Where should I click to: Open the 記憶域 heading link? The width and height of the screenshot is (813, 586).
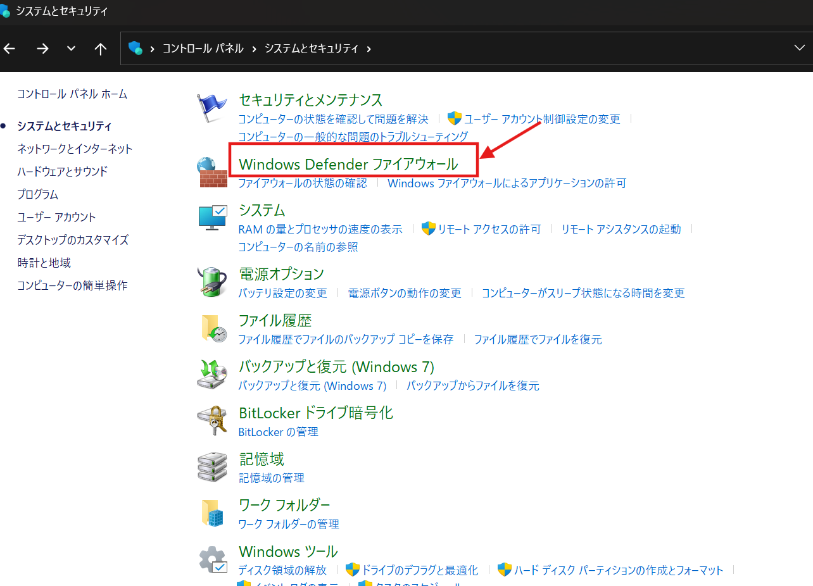[262, 459]
